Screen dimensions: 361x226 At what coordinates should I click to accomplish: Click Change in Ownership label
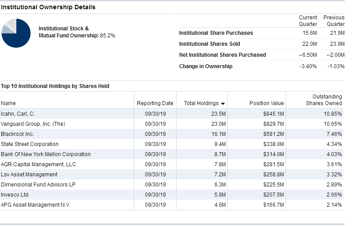click(x=206, y=66)
